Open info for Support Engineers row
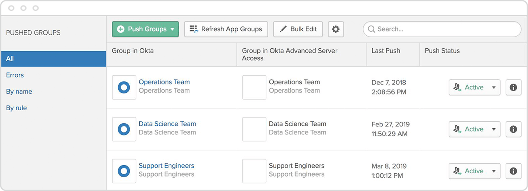 [x=513, y=171]
